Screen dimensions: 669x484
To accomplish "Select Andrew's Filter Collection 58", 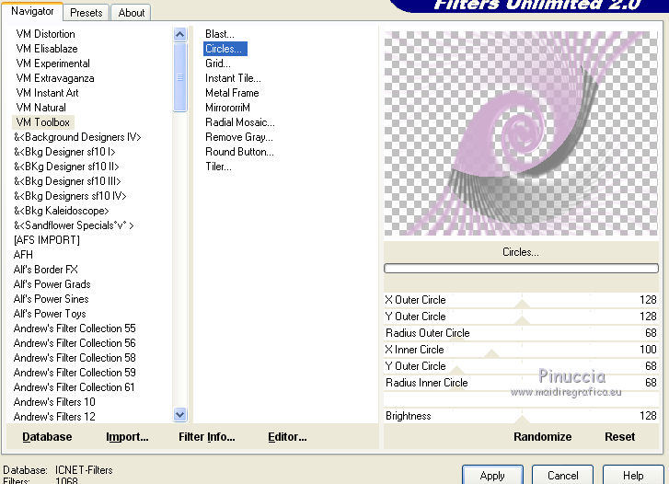I will pos(75,358).
